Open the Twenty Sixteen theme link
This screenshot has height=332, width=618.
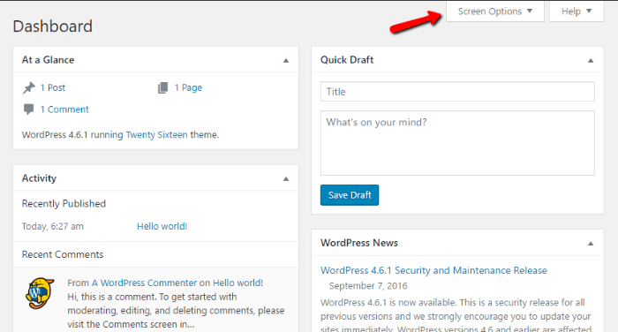pos(156,135)
